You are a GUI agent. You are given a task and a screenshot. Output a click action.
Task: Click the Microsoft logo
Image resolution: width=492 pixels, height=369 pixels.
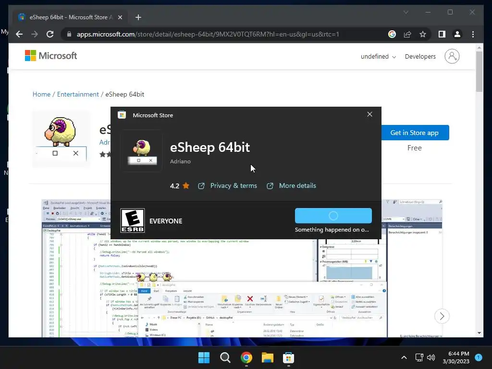[51, 56]
